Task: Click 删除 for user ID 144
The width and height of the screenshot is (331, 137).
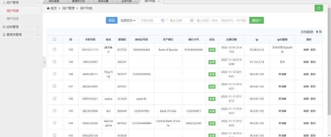Action: click(x=313, y=123)
